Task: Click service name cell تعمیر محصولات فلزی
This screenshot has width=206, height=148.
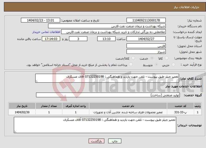Action: pyautogui.click(x=128, y=112)
